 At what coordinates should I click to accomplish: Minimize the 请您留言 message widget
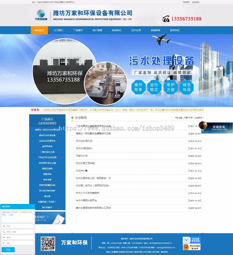tap(33, 206)
